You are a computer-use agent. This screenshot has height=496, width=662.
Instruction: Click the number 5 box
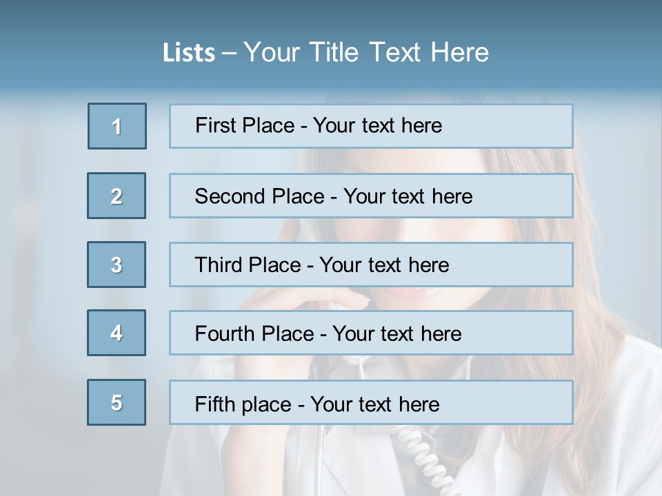pyautogui.click(x=117, y=402)
